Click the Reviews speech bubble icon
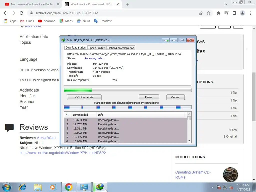 click(9, 128)
